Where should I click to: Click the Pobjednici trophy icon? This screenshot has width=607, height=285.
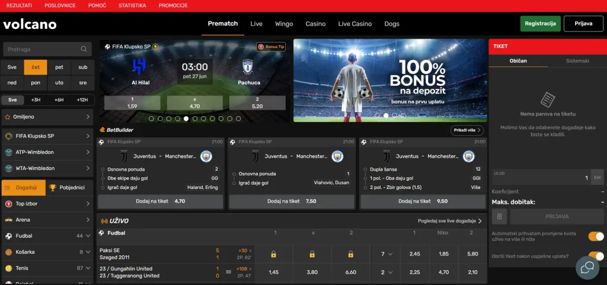[52, 188]
